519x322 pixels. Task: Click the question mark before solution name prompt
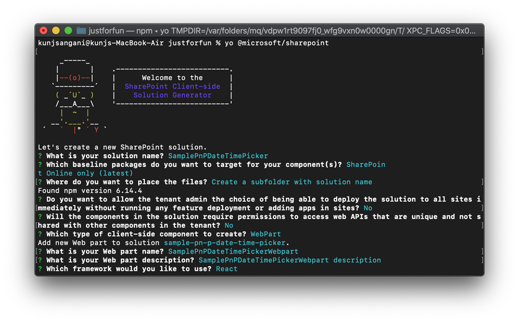[40, 156]
